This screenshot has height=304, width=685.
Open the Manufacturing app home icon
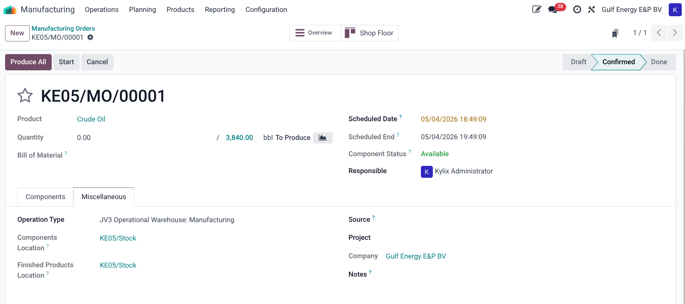[x=10, y=10]
